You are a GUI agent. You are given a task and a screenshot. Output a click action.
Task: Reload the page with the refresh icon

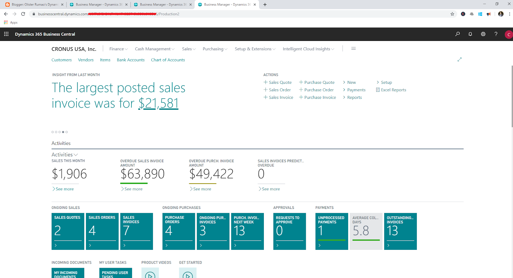tap(23, 14)
